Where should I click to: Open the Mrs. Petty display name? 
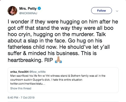(28, 8)
